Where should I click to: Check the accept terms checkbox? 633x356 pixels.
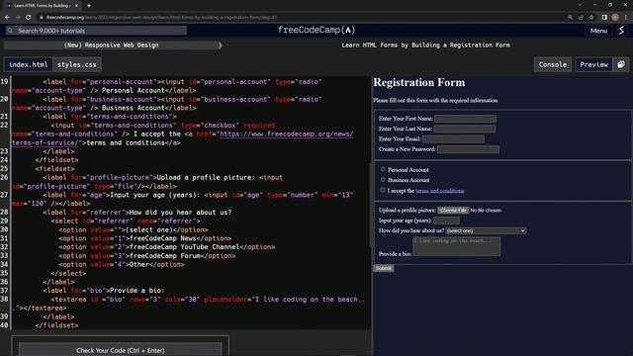[383, 190]
